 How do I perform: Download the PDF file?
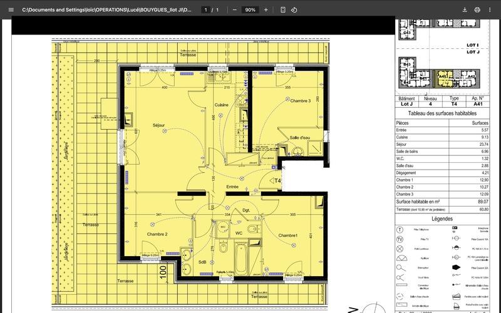tap(465, 10)
